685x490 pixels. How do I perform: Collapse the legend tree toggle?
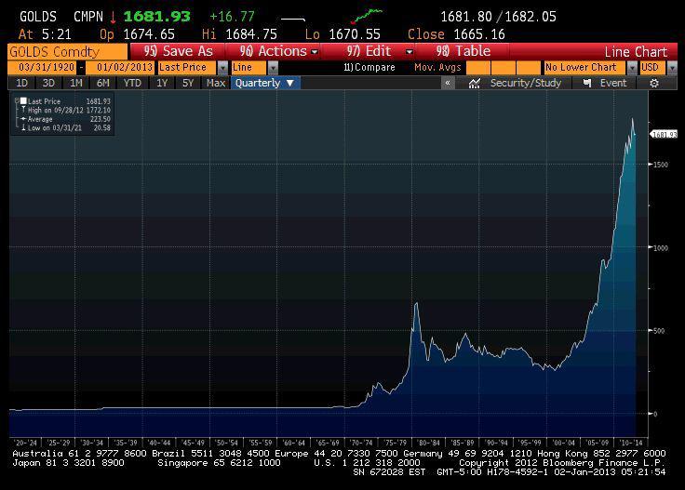click(17, 100)
